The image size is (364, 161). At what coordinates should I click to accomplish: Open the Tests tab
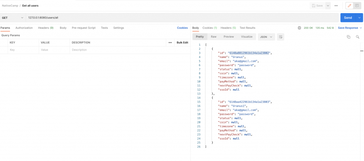click(x=104, y=28)
